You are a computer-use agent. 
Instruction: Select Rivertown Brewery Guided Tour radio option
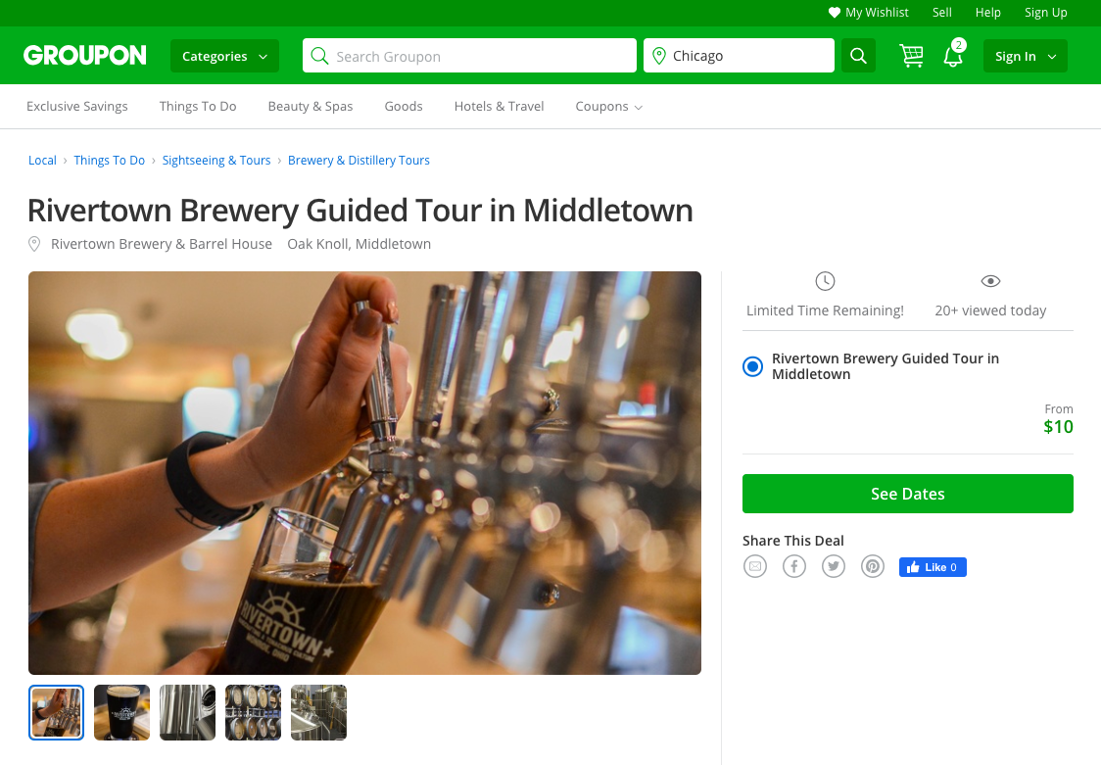(752, 366)
